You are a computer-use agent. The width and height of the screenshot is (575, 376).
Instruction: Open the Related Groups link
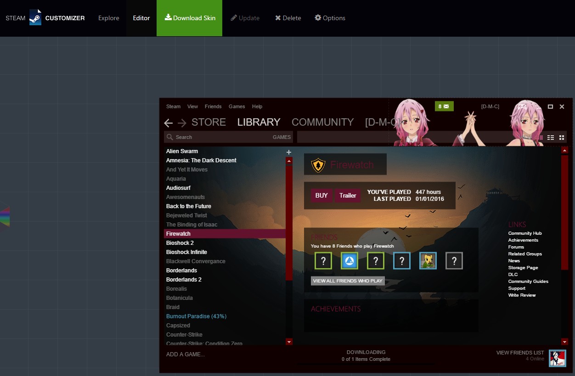tap(525, 254)
